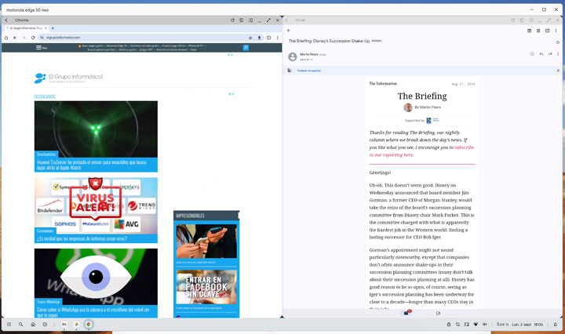Image resolution: width=565 pixels, height=334 pixels.
Task: Launch Gmail from the taskbar
Action: [x=64, y=325]
